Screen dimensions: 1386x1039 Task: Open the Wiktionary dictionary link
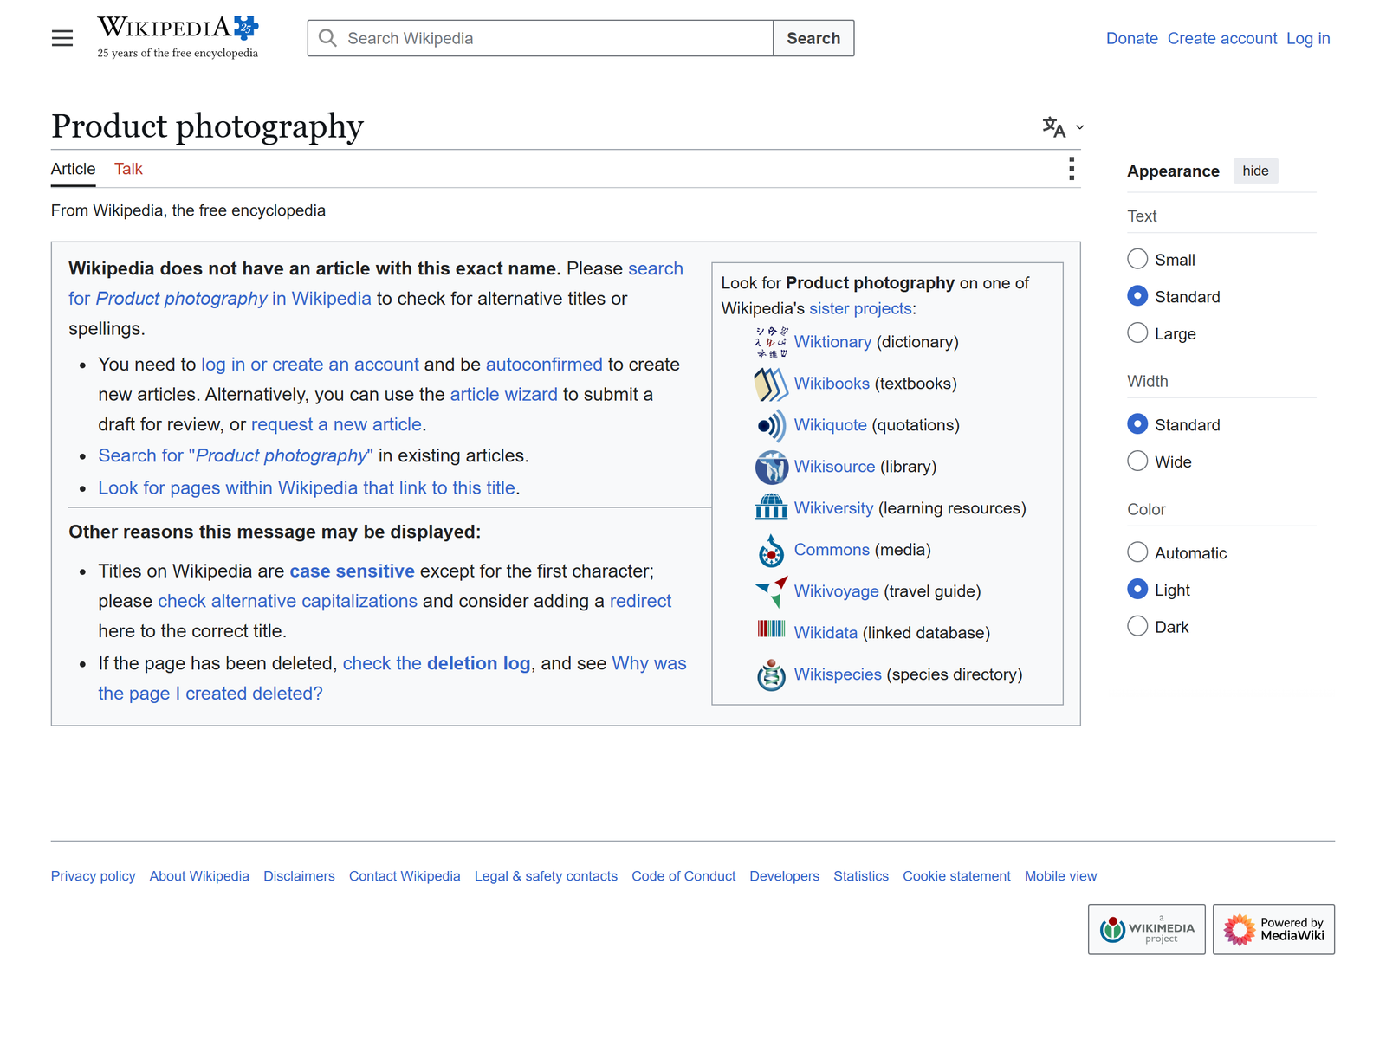(x=832, y=342)
